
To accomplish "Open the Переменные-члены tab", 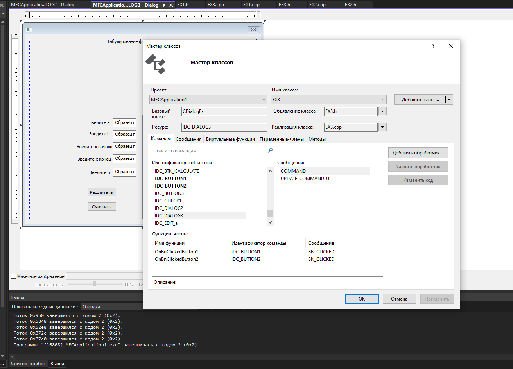I will [282, 139].
